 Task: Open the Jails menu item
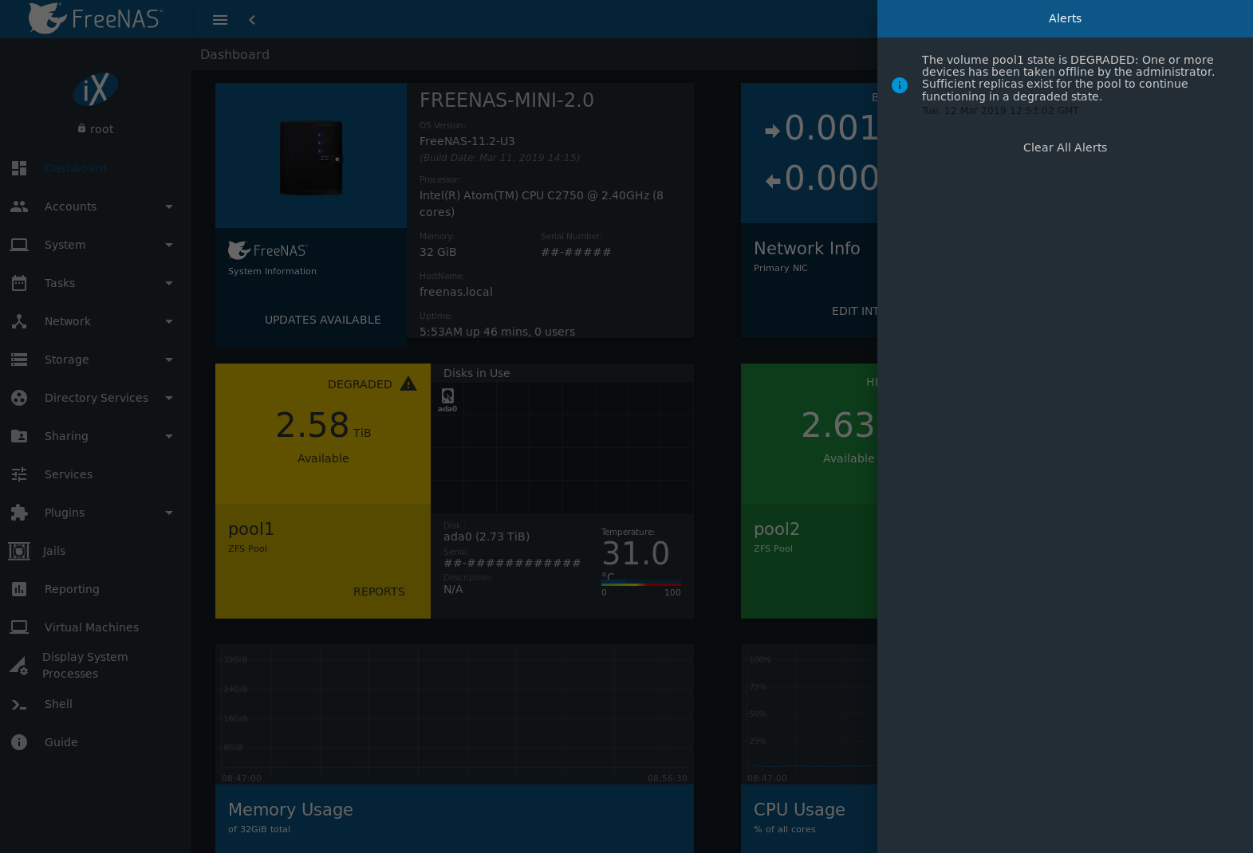coord(96,551)
